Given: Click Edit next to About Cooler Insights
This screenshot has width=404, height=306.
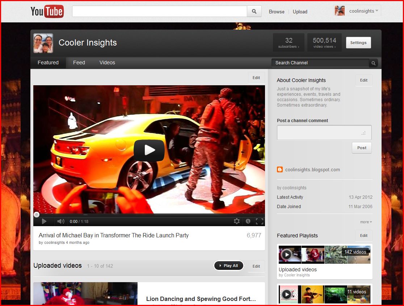Looking at the screenshot, I should click(363, 80).
